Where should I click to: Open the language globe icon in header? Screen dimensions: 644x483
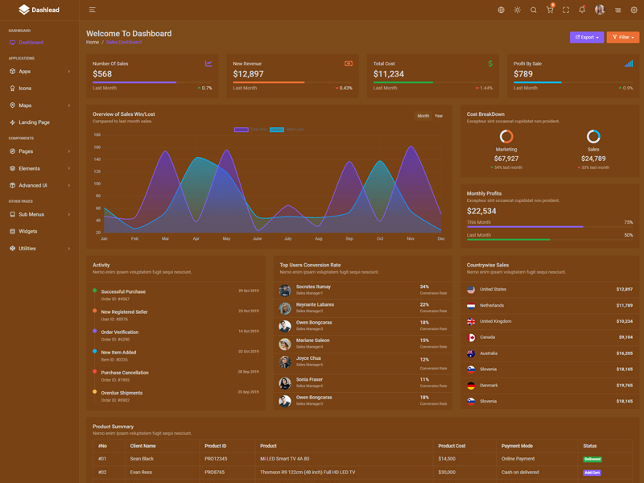(x=501, y=10)
